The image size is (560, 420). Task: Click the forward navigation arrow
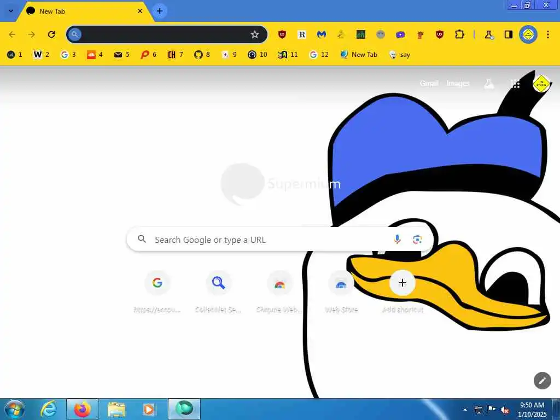pos(32,34)
